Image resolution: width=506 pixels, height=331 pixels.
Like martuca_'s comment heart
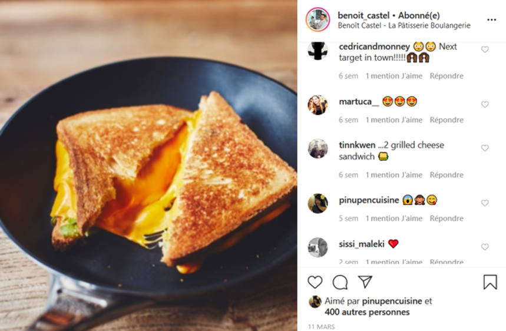pyautogui.click(x=485, y=104)
